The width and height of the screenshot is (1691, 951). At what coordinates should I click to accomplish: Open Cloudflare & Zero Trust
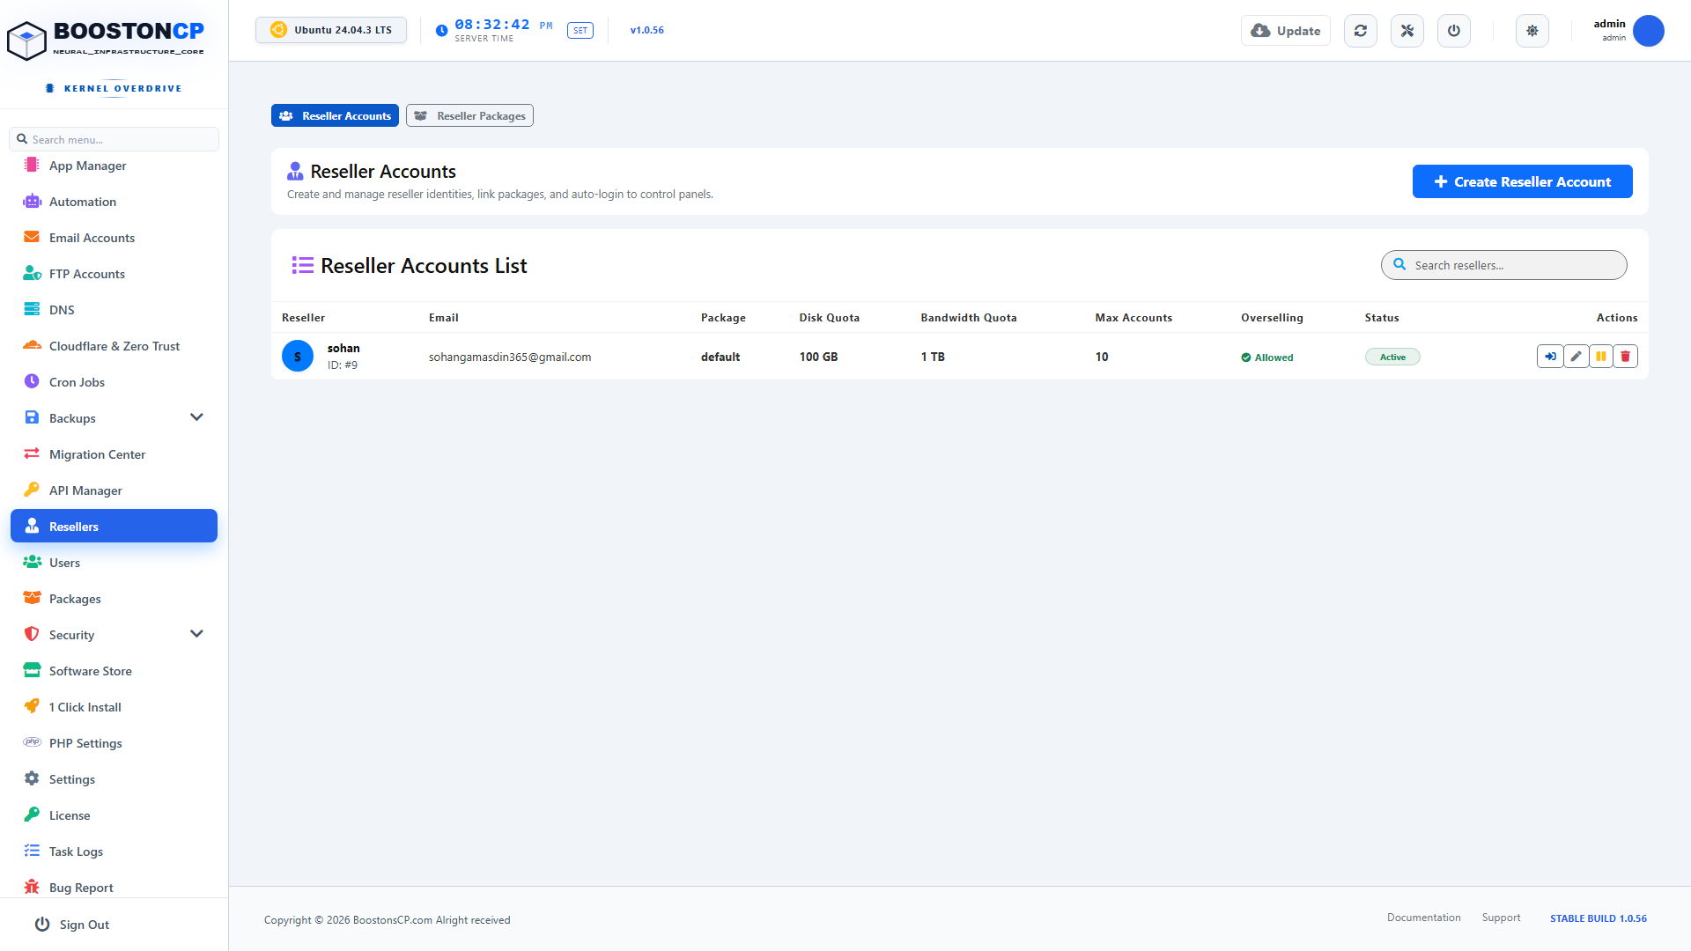(x=114, y=346)
